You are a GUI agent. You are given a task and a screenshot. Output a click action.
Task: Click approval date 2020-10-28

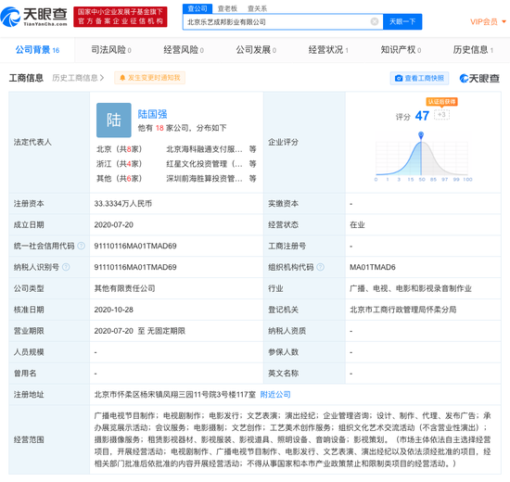tap(113, 310)
